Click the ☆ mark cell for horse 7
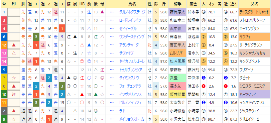 point(14,78)
